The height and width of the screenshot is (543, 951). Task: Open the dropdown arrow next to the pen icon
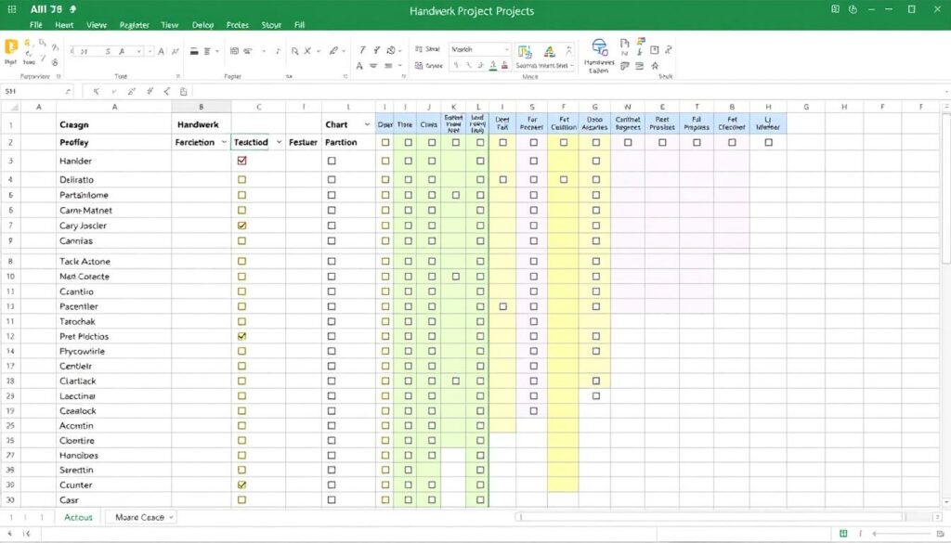coord(344,51)
